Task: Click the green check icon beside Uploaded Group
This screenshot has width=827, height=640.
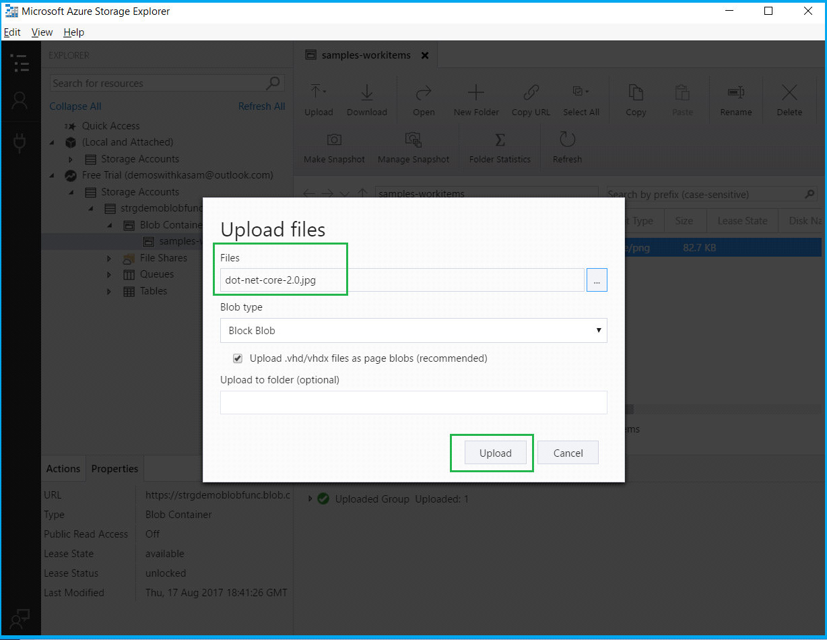Action: click(323, 499)
